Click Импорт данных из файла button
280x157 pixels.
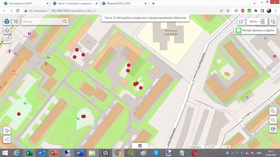click(255, 31)
